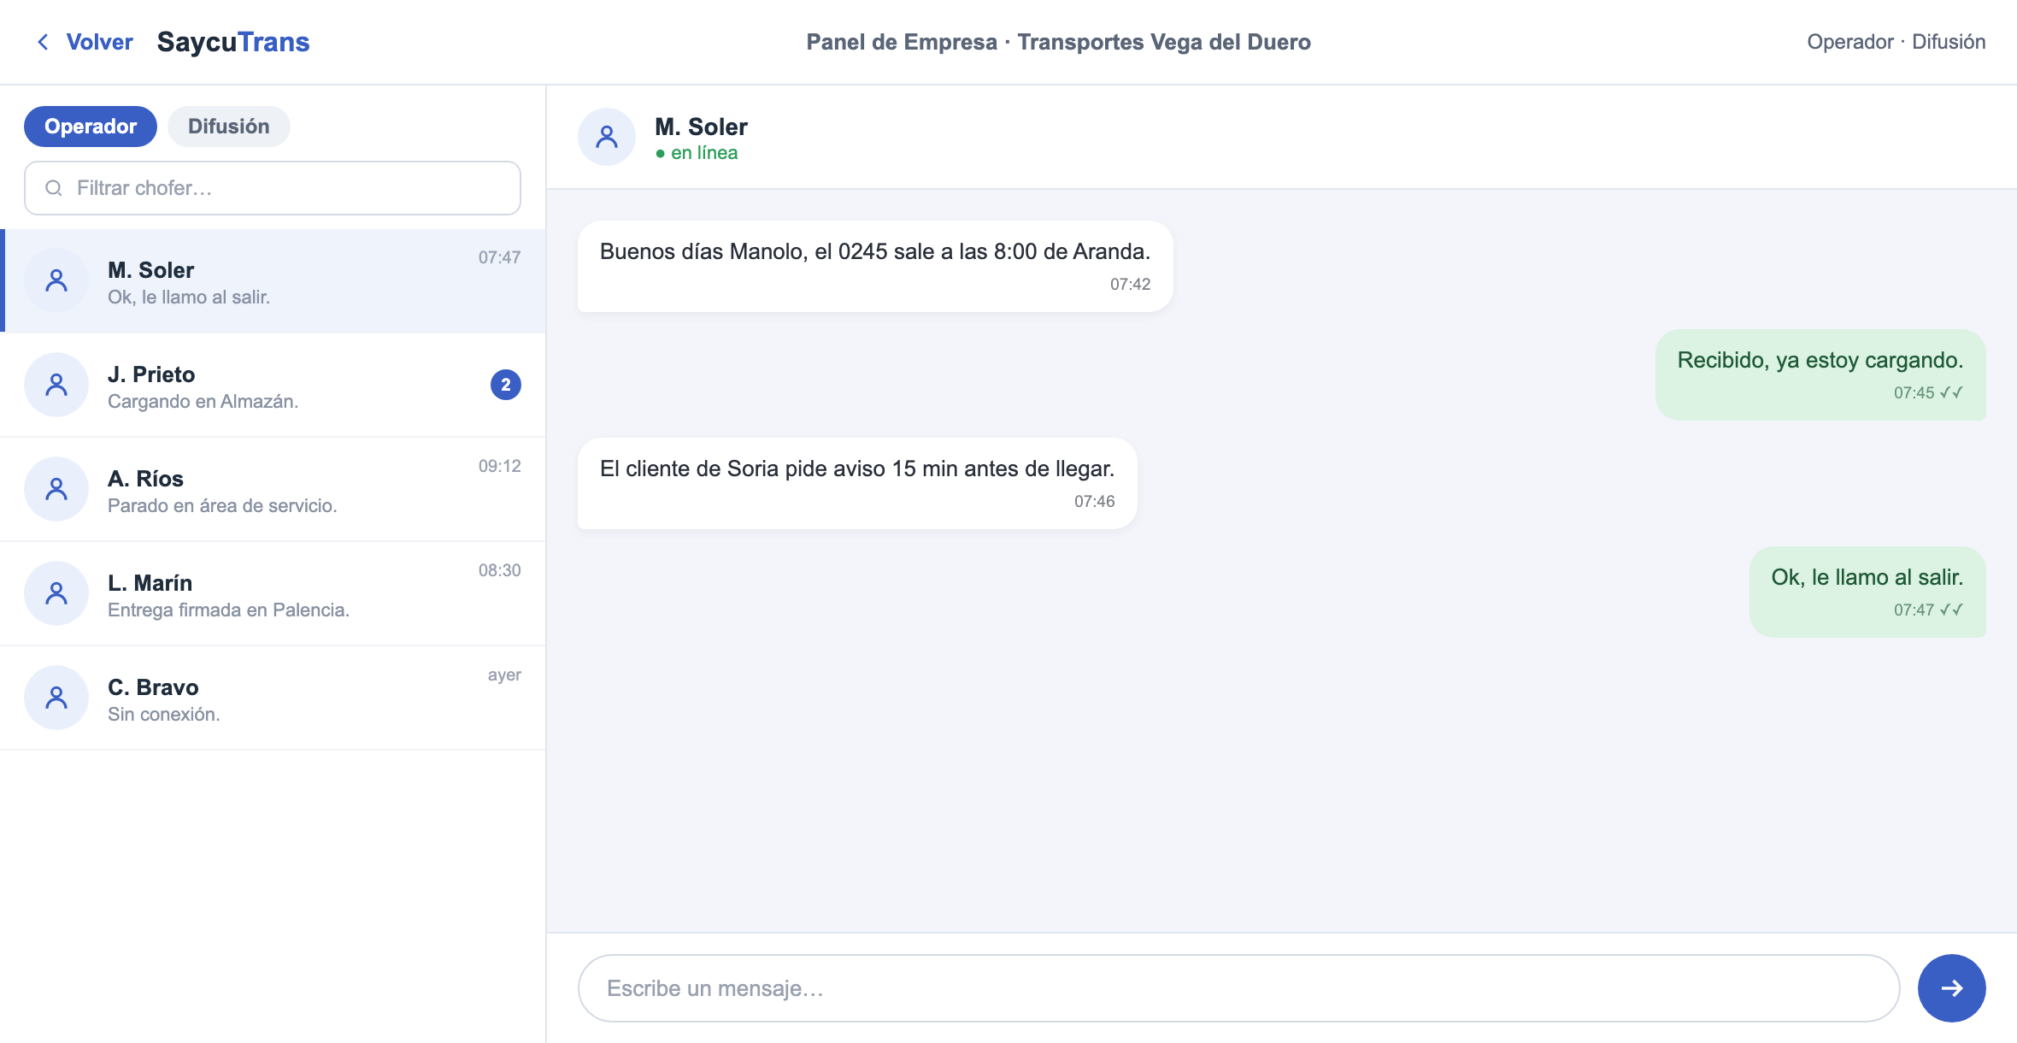2017x1043 pixels.
Task: Focus the Escribe un mensaje input
Action: pyautogui.click(x=1239, y=988)
